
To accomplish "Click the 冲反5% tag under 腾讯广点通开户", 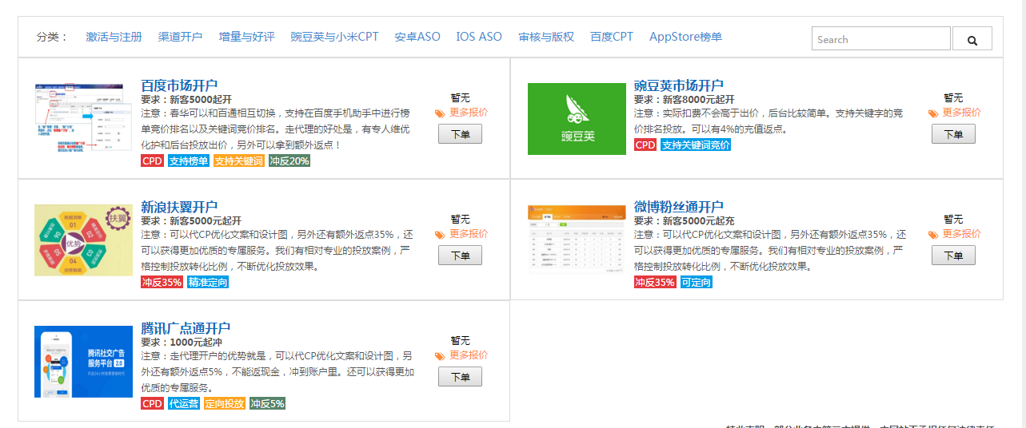I will tap(267, 403).
